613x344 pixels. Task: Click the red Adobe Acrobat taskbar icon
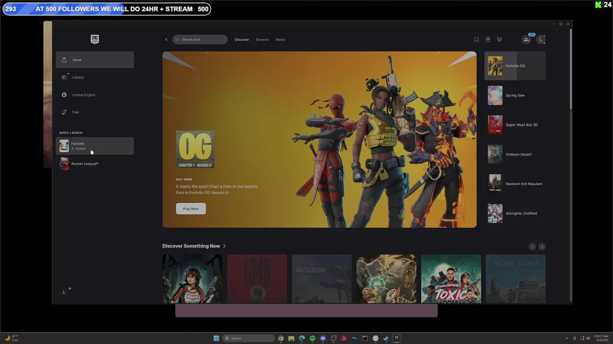click(x=344, y=338)
